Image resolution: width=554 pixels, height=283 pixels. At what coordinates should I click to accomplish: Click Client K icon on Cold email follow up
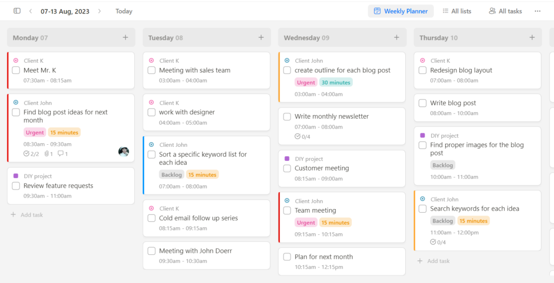[151, 208]
